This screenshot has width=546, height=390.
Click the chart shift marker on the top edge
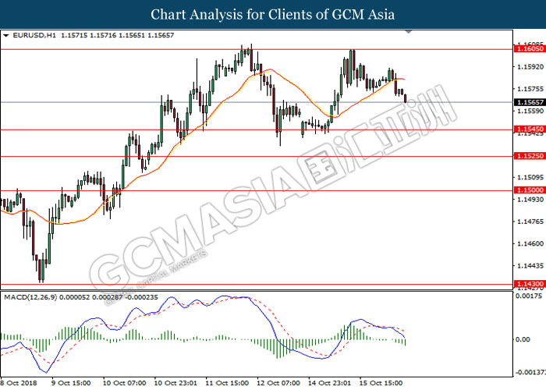(x=409, y=32)
